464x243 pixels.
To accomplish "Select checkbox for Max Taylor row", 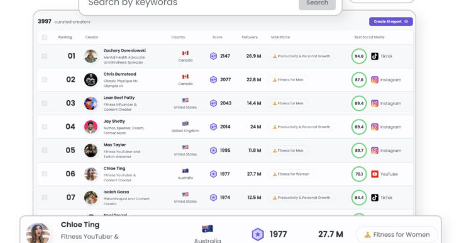I will [45, 150].
